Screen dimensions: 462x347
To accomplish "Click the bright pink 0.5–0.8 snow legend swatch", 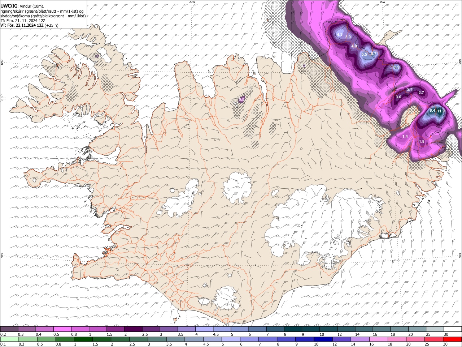I will coord(63,329).
